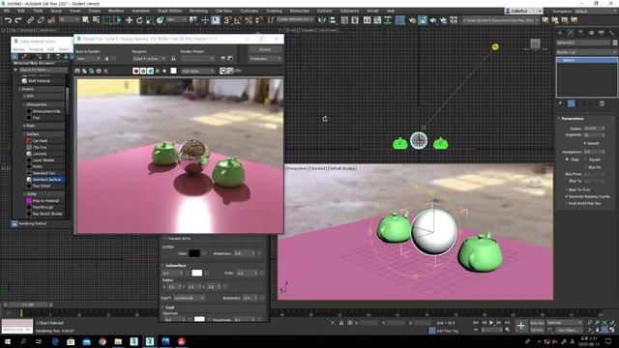Select the Sphere entry in modifier stack
Image resolution: width=619 pixels, height=348 pixels.
coord(586,60)
